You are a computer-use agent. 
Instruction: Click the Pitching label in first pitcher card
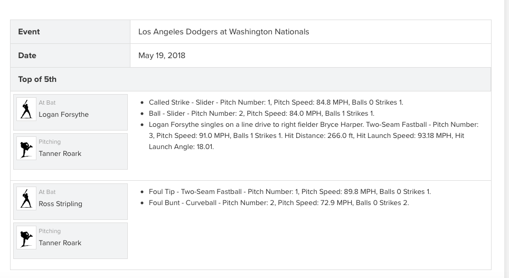50,142
